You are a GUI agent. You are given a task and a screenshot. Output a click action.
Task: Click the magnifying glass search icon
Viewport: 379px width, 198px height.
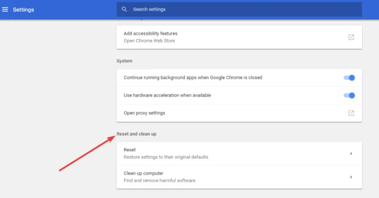[125, 9]
